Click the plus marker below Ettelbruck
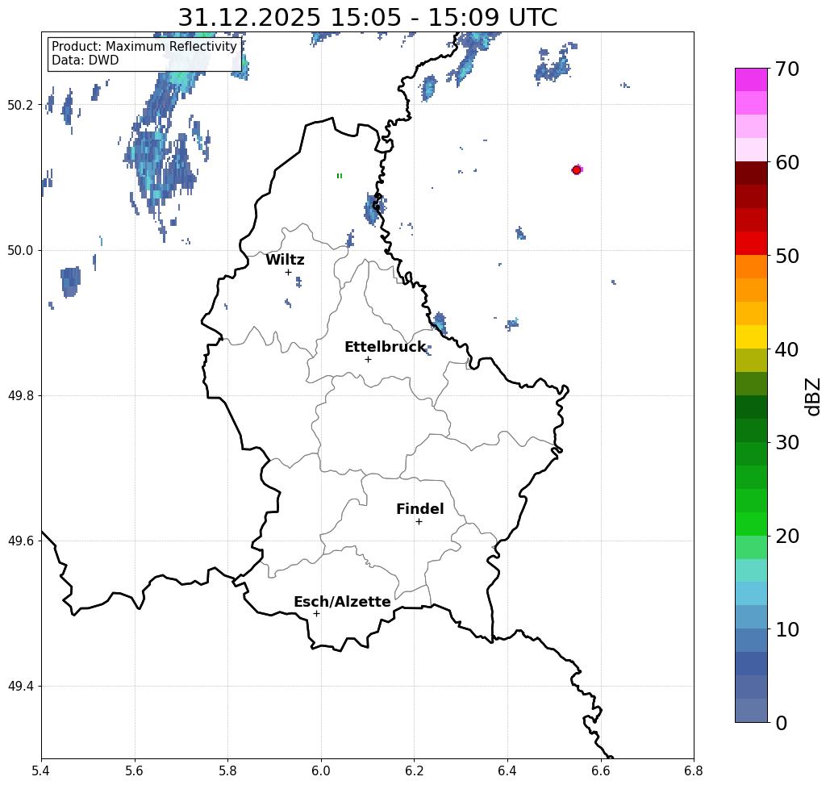The width and height of the screenshot is (830, 785). pos(368,359)
